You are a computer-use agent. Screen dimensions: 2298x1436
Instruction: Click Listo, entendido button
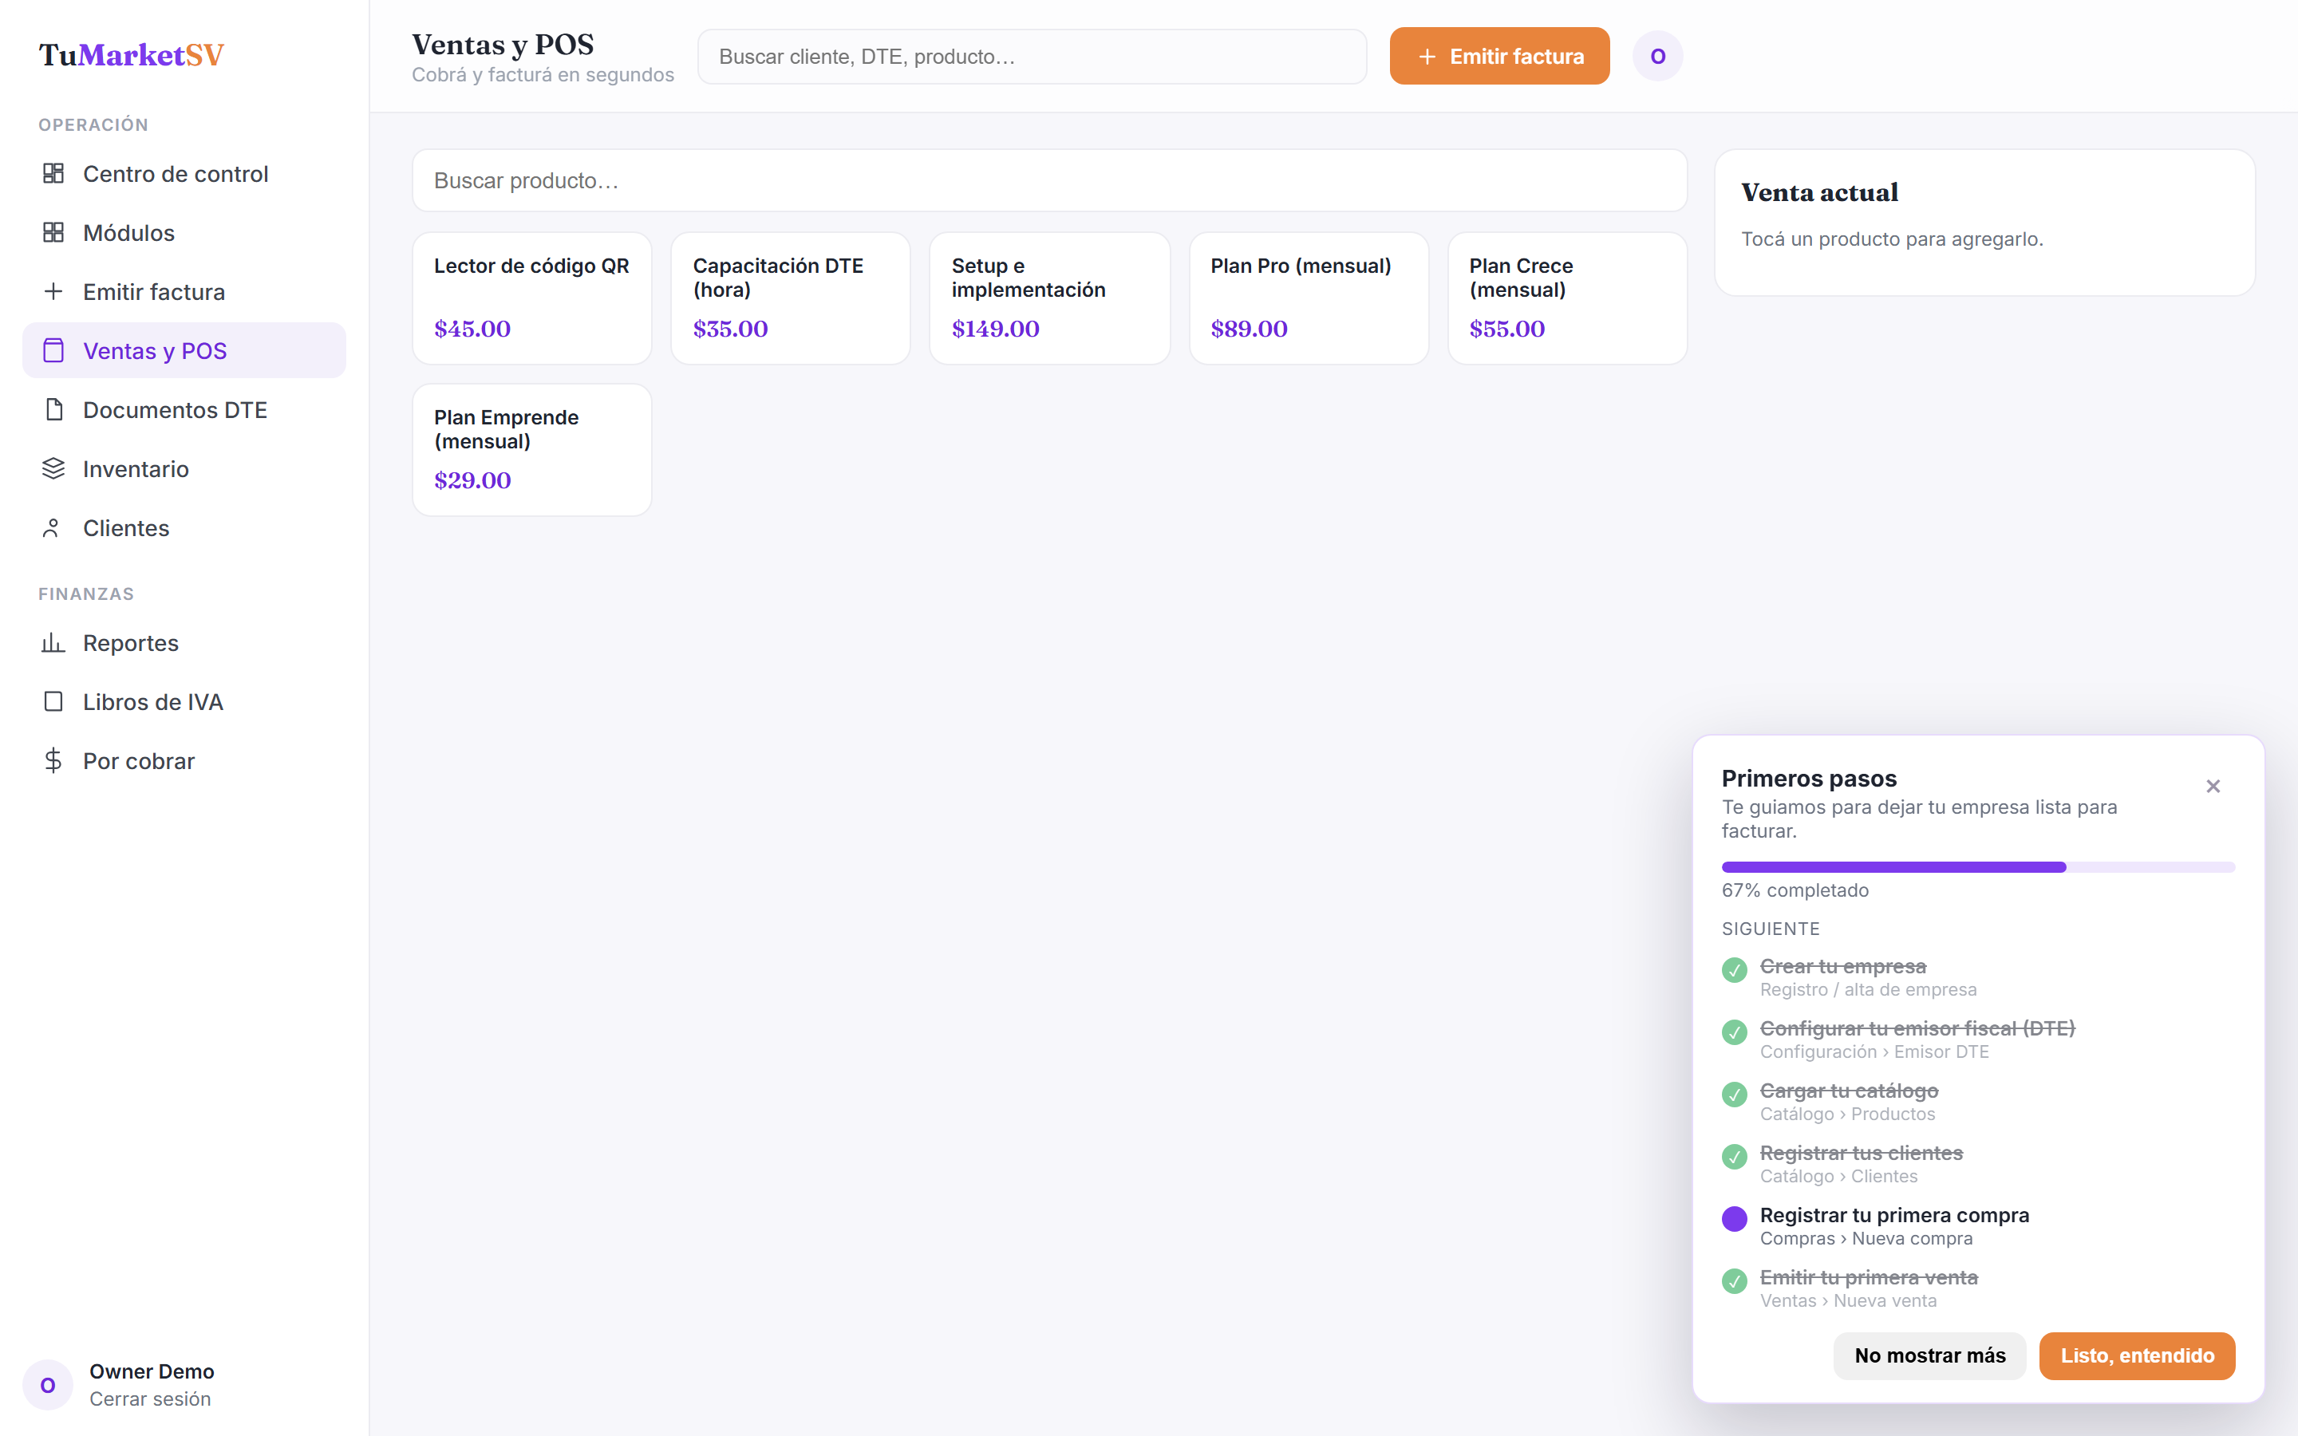click(x=2137, y=1355)
